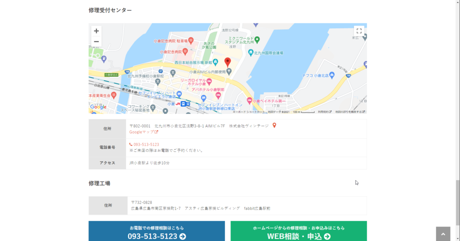Screen dimensions: 460x241
Task: Click blue phone consultation button
Action: click(x=157, y=231)
